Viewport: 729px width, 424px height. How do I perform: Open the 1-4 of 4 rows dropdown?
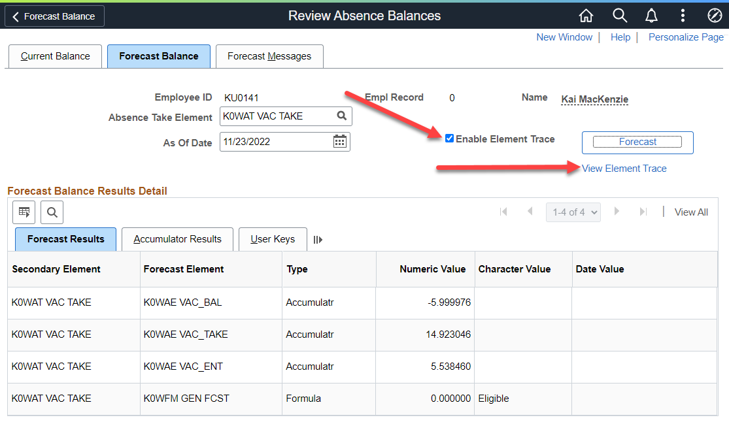(x=573, y=212)
